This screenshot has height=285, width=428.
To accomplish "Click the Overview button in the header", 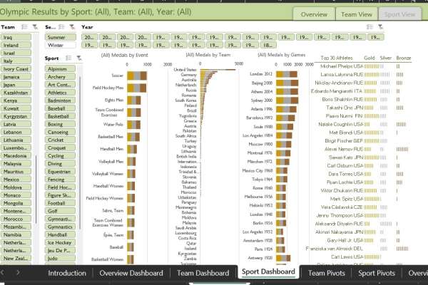I will click(314, 14).
